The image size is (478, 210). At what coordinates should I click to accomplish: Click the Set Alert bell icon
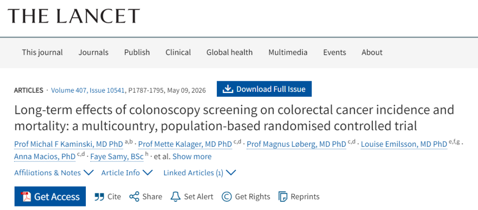point(175,197)
